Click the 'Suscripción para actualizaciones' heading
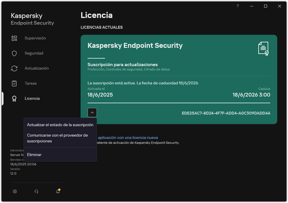The width and height of the screenshot is (288, 203). click(x=122, y=65)
